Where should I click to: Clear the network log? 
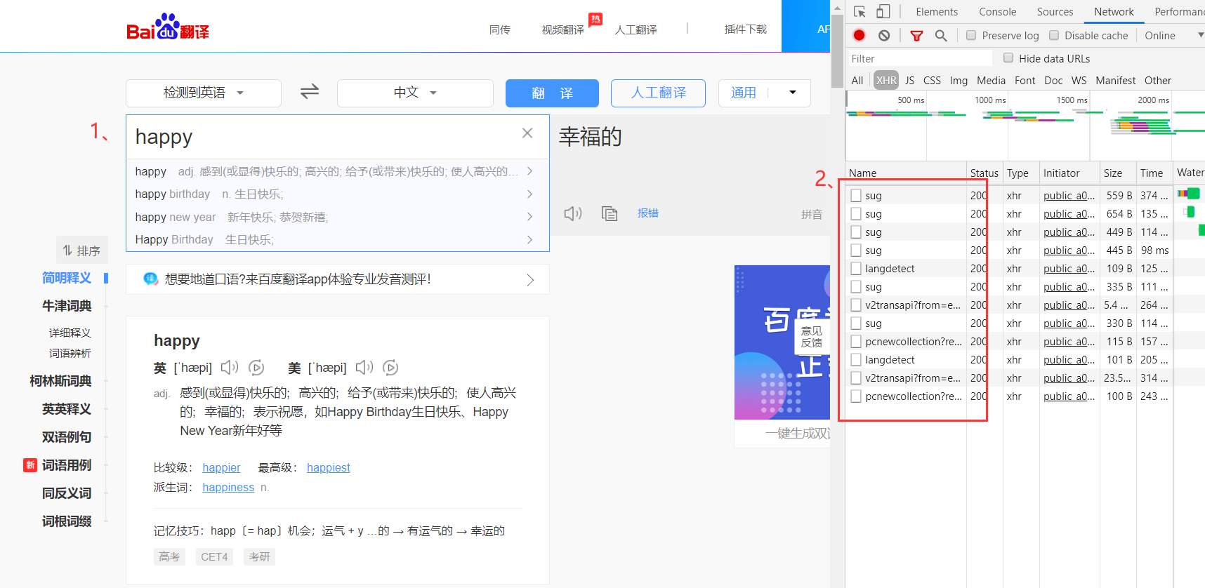pyautogui.click(x=884, y=35)
